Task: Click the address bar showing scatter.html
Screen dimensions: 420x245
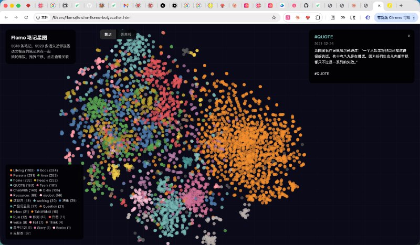Action: click(157, 17)
